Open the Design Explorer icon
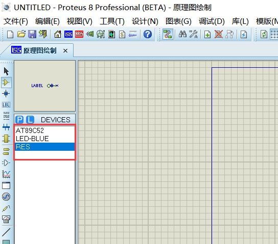This screenshot has width=278, height=244. [x=111, y=34]
